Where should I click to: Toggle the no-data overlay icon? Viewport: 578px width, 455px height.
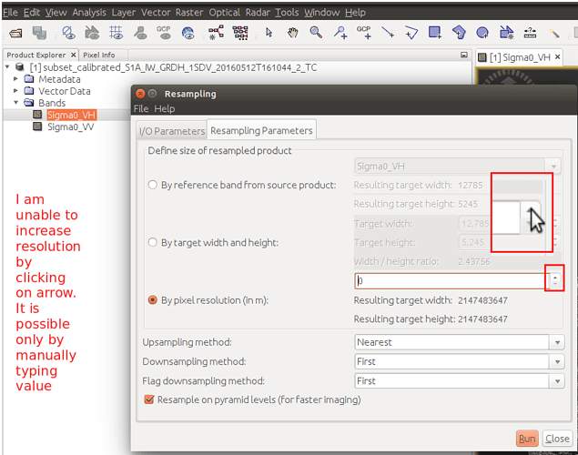(68, 33)
